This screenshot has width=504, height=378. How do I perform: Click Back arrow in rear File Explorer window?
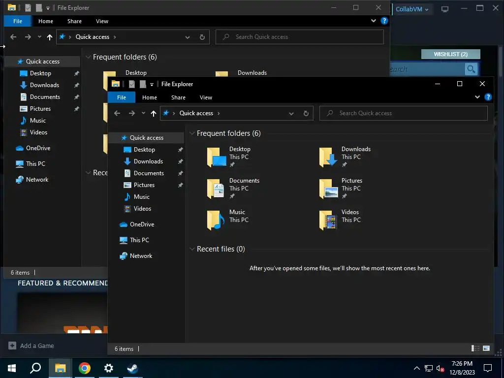pyautogui.click(x=13, y=37)
